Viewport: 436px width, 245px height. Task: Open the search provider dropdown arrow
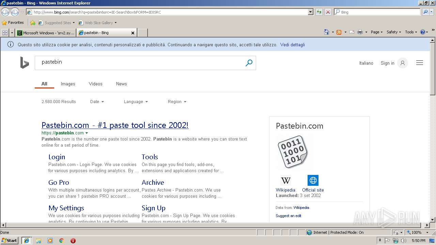point(432,12)
